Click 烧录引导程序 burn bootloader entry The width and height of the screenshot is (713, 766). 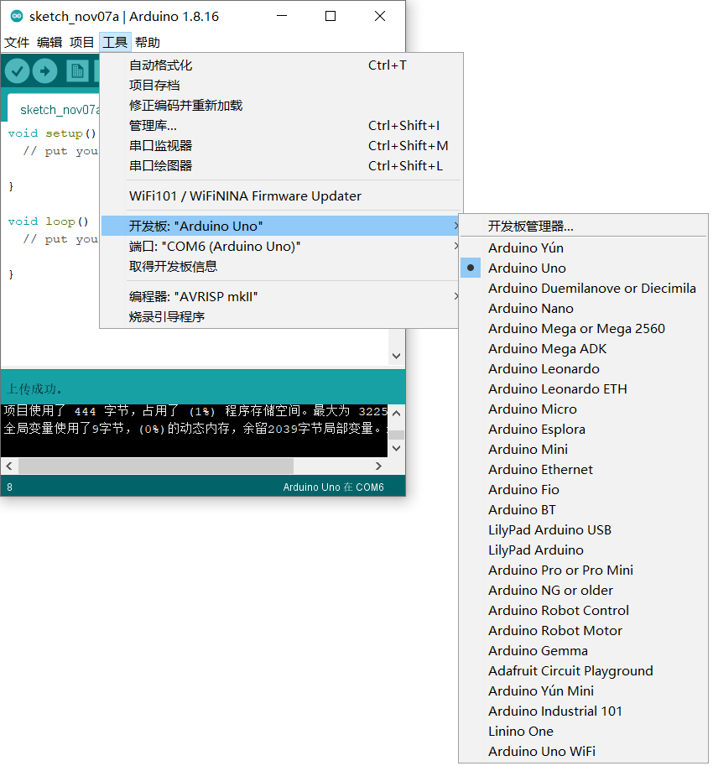coord(280,316)
